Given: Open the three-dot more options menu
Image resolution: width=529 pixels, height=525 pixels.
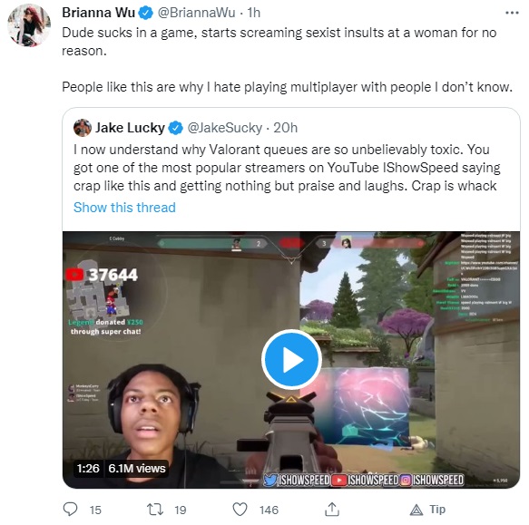Looking at the screenshot, I should pos(512,13).
